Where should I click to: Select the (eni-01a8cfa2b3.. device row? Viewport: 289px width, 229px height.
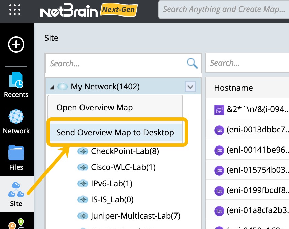coord(247,210)
